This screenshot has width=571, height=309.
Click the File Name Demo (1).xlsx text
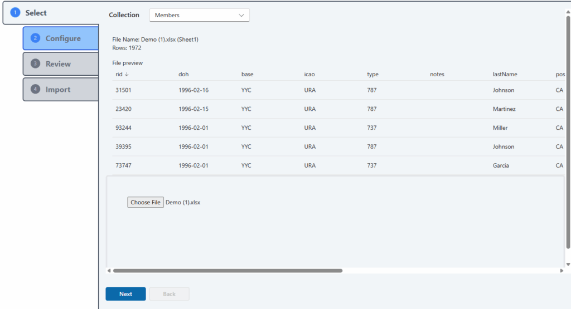coord(155,40)
